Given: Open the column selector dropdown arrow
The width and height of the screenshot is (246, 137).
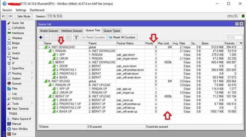Looking at the screenshot, I should [241, 43].
